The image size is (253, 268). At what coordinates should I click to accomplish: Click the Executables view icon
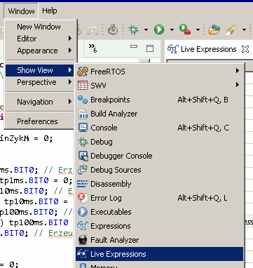coord(83,212)
